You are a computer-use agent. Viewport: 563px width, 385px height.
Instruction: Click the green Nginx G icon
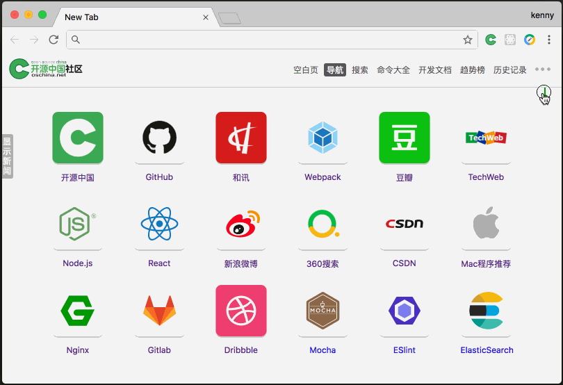(x=78, y=311)
